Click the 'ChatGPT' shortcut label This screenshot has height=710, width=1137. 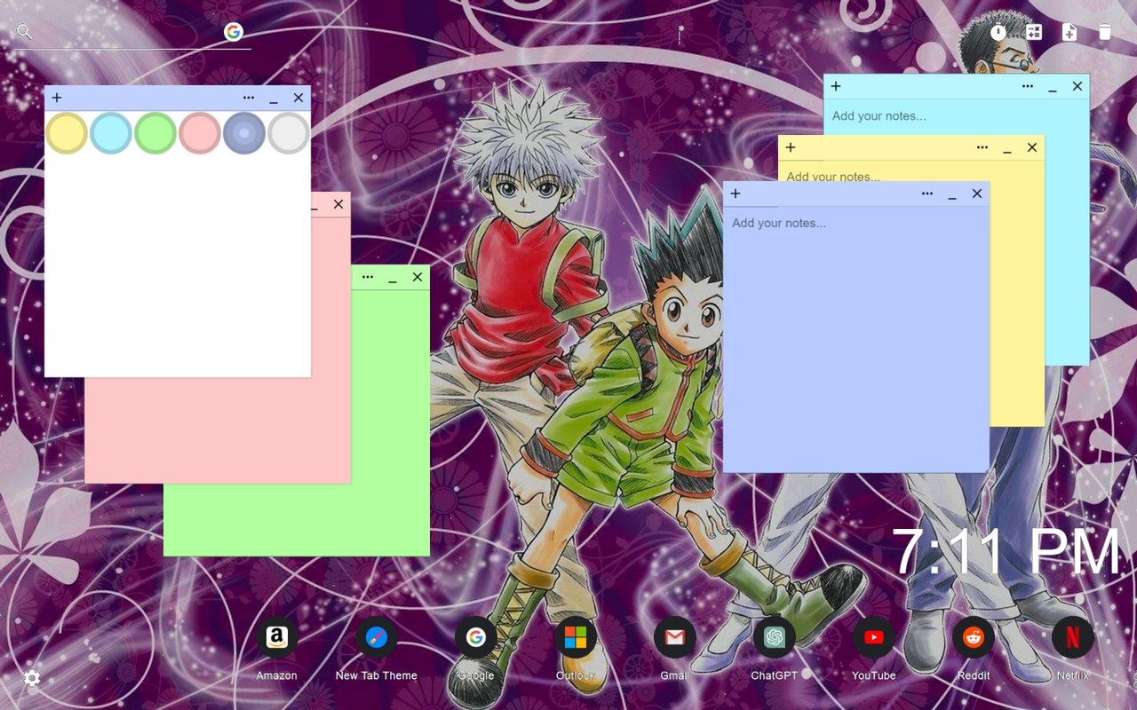click(775, 675)
